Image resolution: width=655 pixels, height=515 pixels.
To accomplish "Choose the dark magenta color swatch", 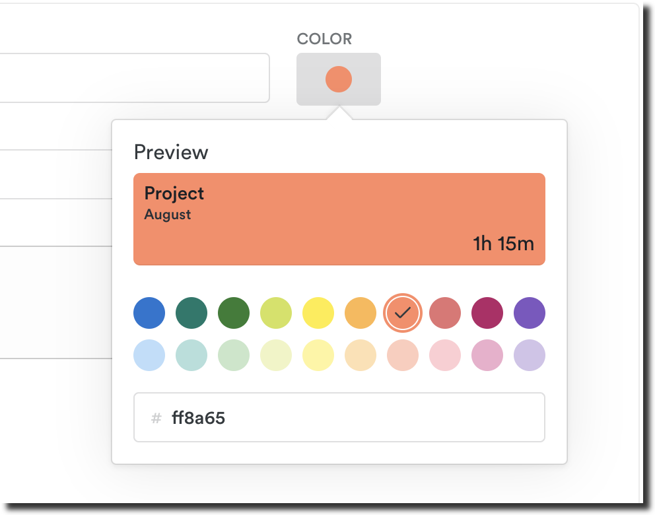I will pos(487,313).
